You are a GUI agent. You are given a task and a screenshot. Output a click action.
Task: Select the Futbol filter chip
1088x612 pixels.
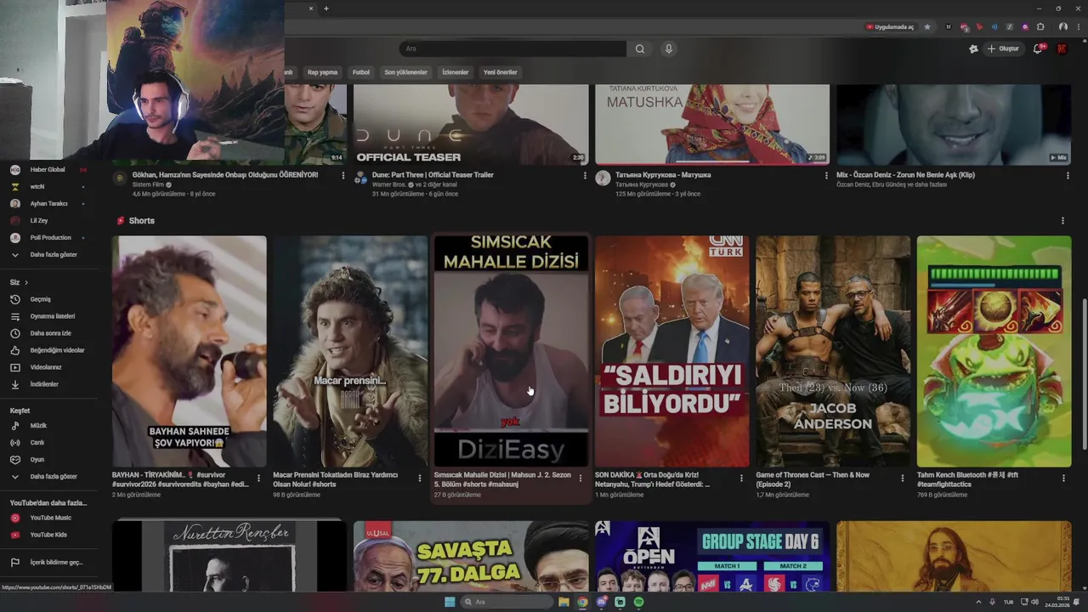tap(361, 72)
